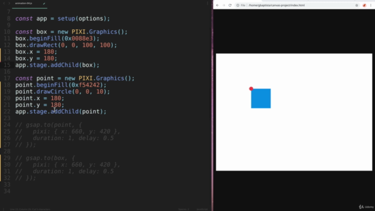
Task: Click 'drawCircle' on line 19
Action: pos(54,91)
